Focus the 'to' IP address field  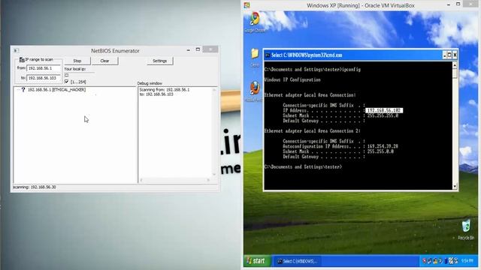tap(44, 78)
